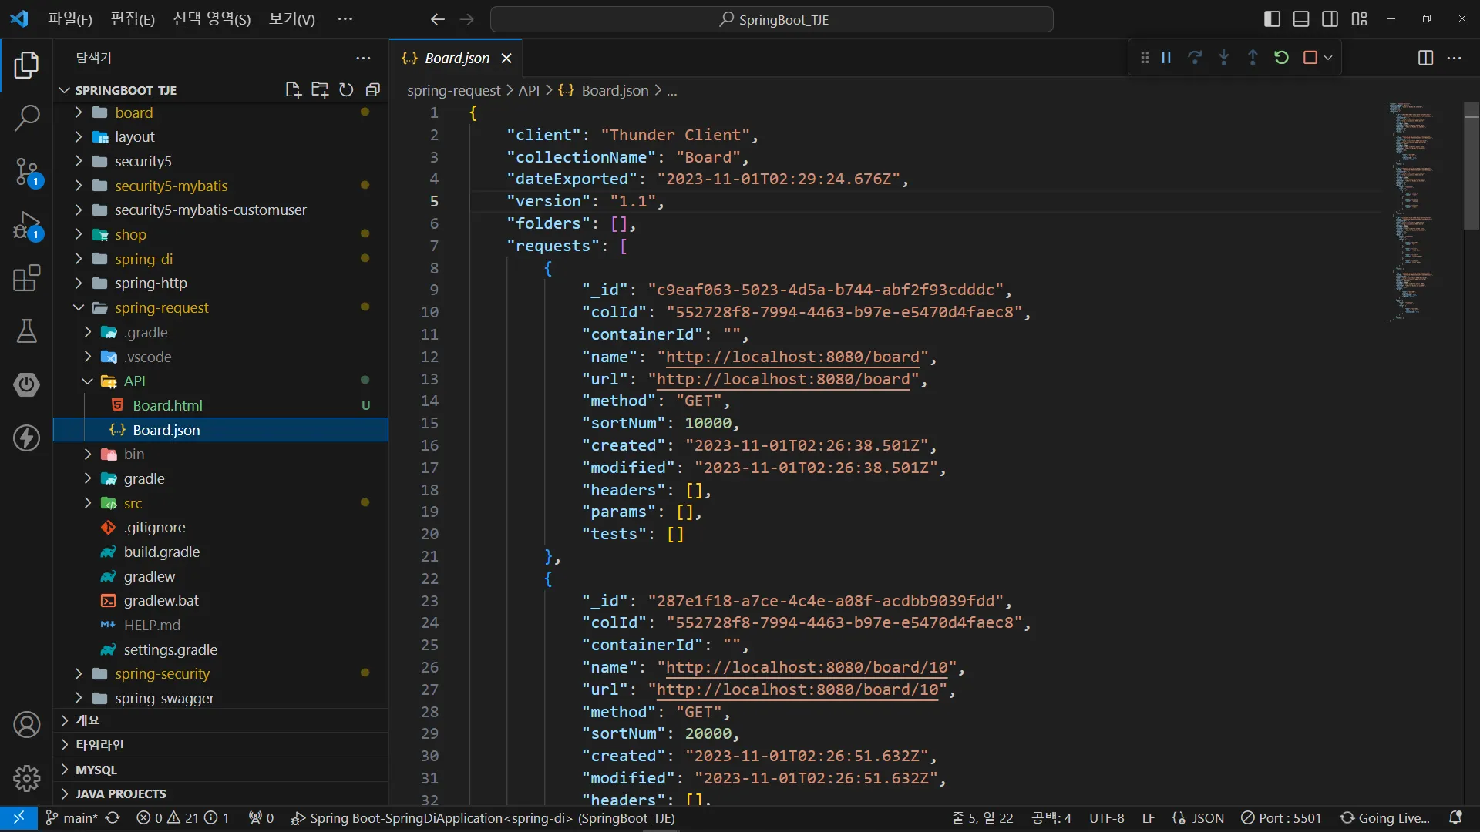Pause the debug session

(x=1166, y=58)
